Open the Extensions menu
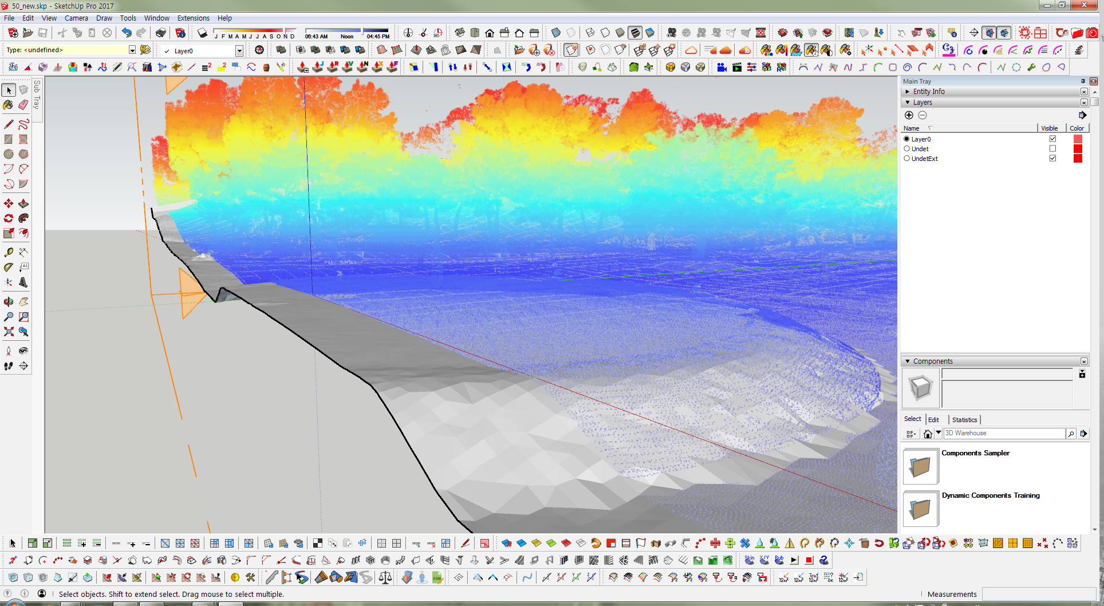 click(194, 18)
